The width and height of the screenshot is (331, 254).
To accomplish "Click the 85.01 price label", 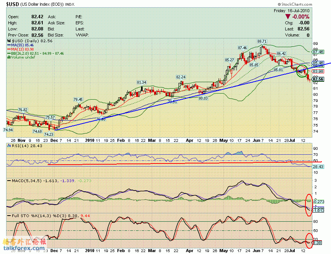I will click(x=278, y=70).
